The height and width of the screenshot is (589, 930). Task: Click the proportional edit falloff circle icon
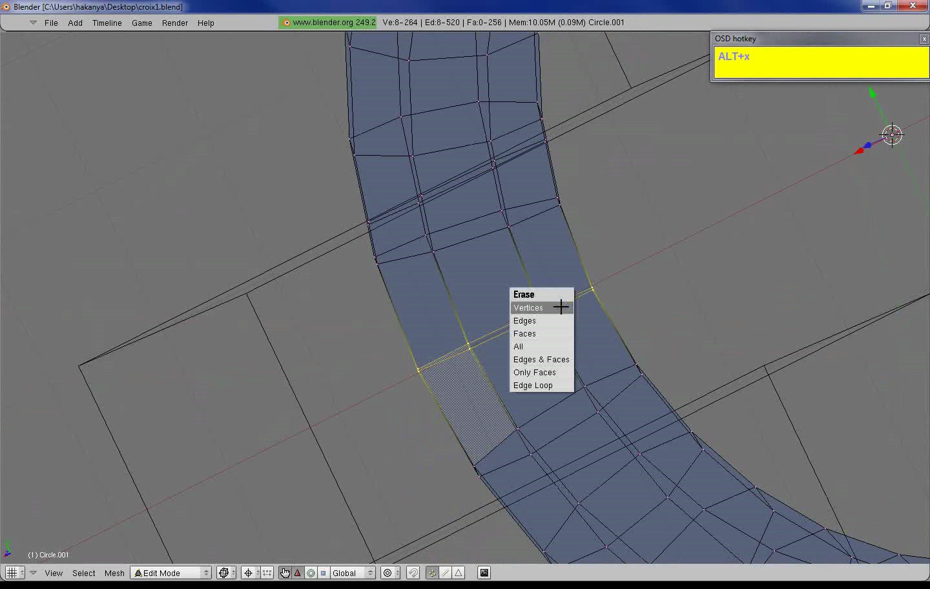[387, 573]
